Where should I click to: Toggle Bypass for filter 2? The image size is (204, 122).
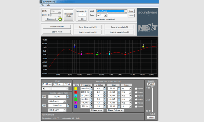tap(136, 92)
